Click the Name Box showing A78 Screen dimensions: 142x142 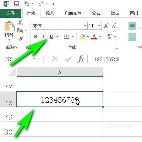pos(17,59)
